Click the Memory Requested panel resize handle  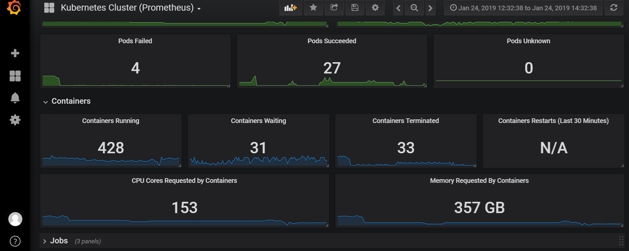pos(622,225)
